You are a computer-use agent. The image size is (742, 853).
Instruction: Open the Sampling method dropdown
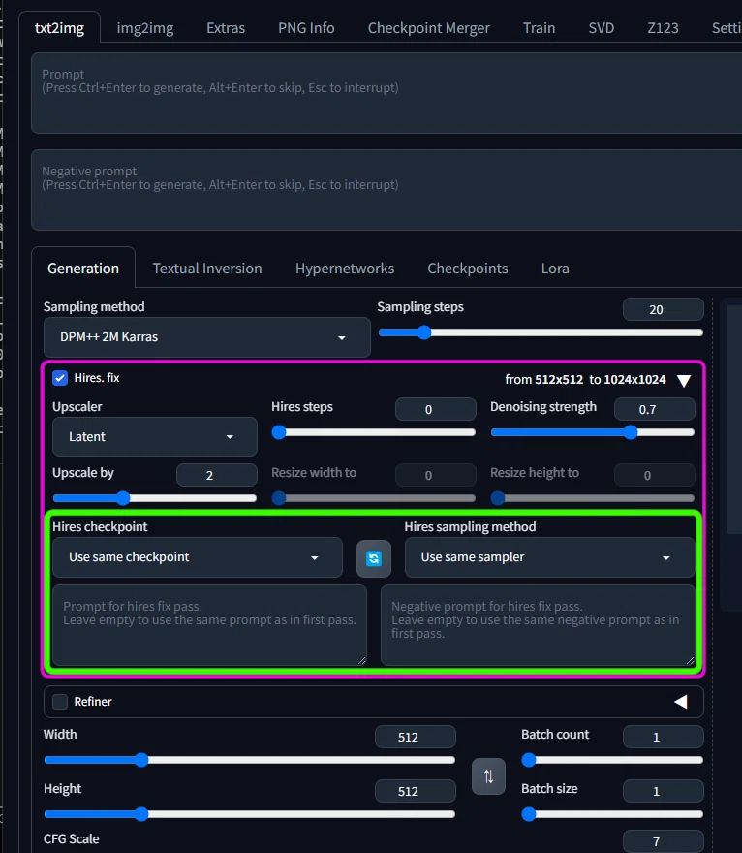206,337
